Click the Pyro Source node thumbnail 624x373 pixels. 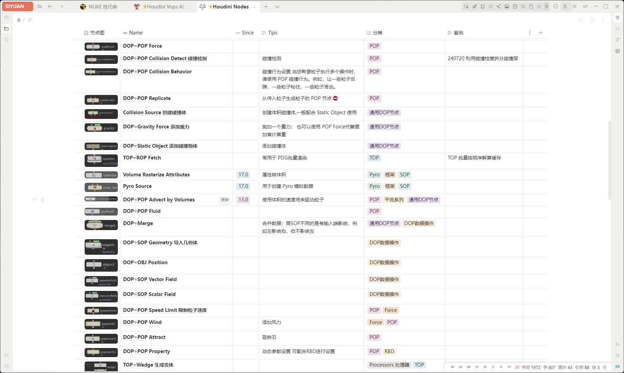pos(101,187)
